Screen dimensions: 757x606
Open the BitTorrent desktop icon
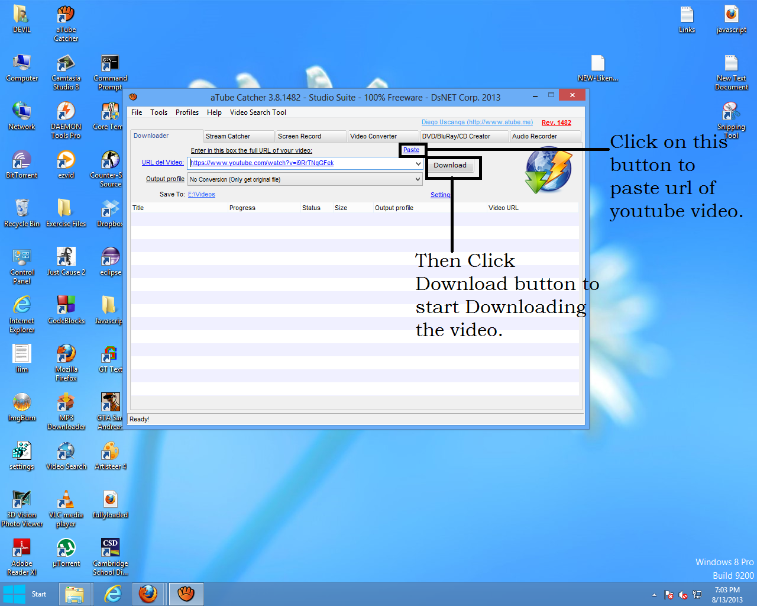tap(22, 165)
